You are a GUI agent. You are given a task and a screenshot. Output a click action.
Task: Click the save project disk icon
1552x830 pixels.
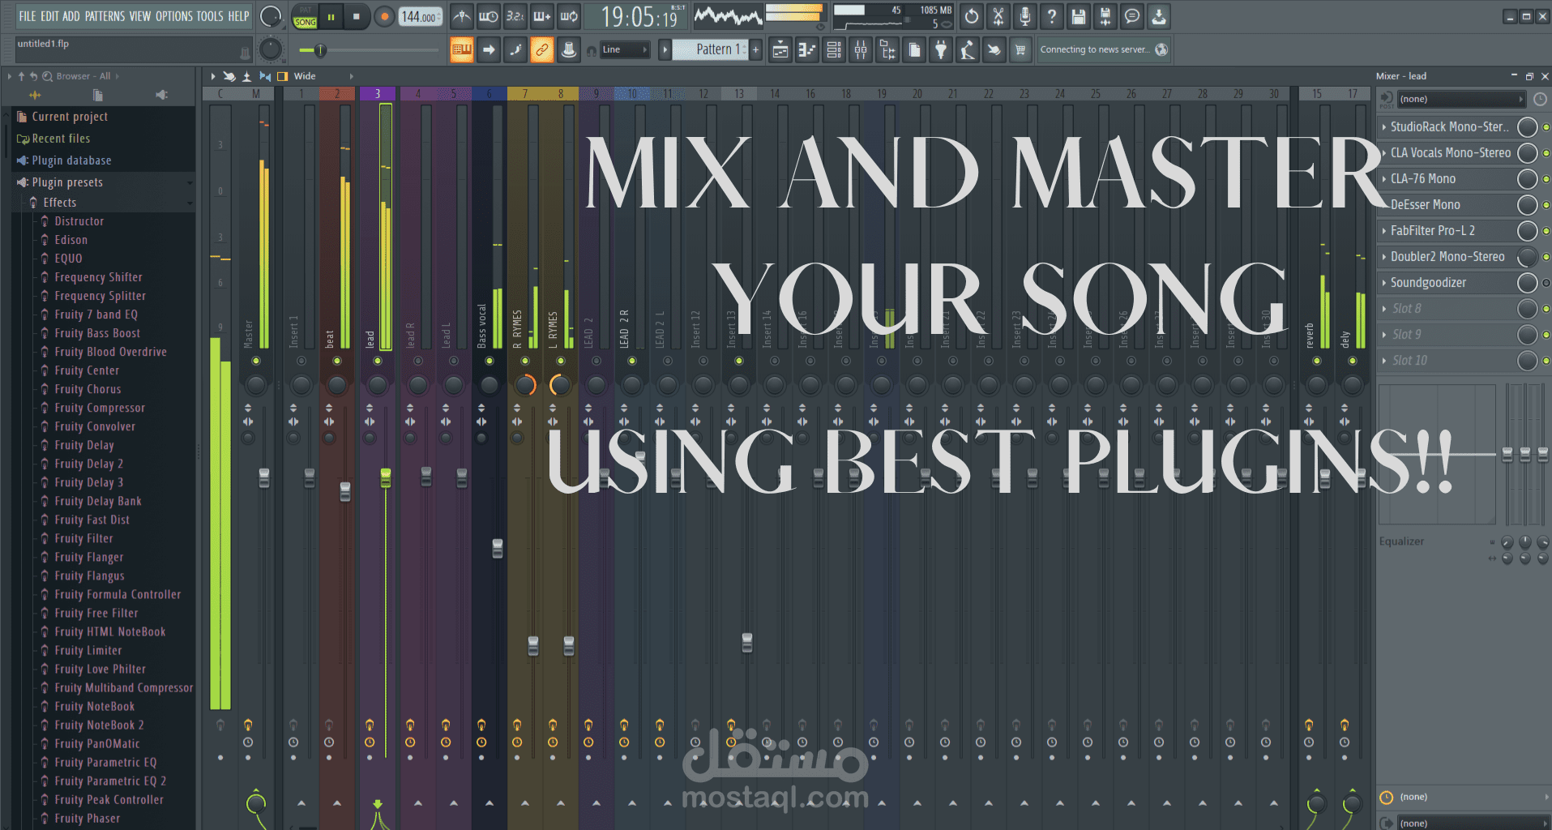[x=1078, y=16]
